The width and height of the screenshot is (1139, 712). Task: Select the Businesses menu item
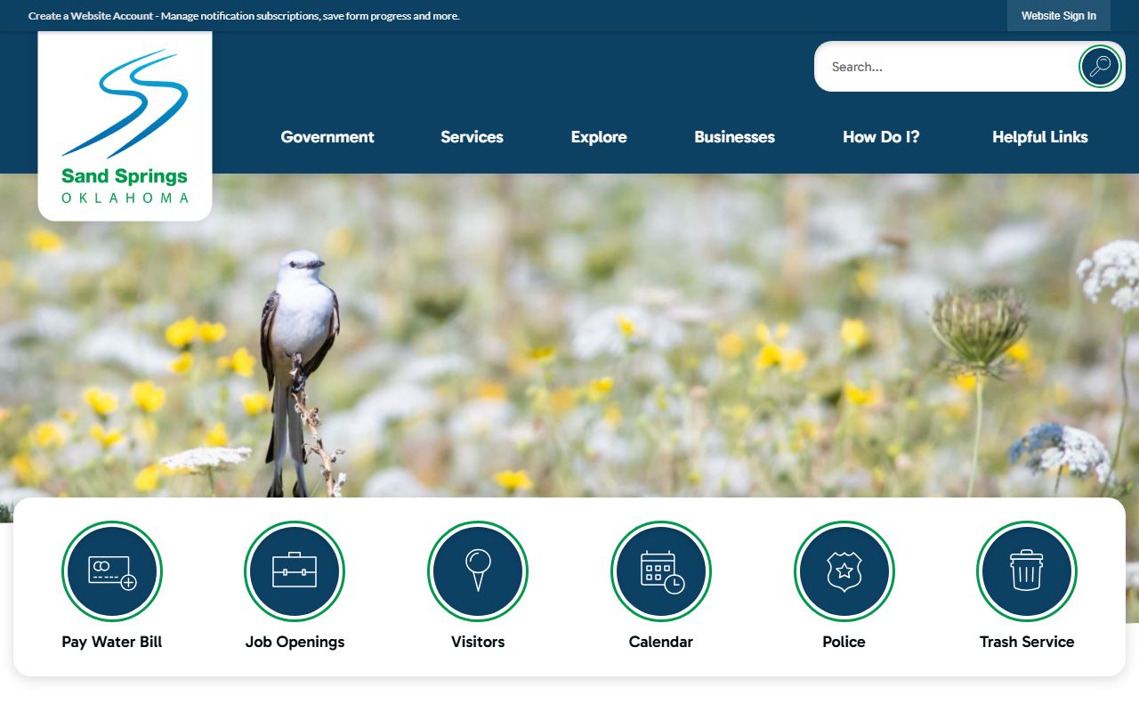point(734,137)
